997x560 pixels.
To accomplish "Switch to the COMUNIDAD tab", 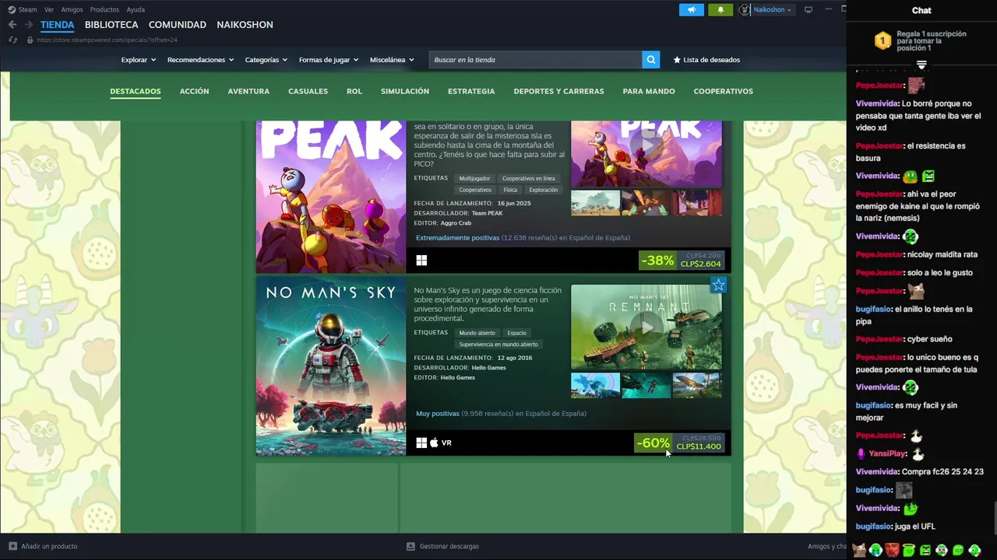I will point(178,25).
